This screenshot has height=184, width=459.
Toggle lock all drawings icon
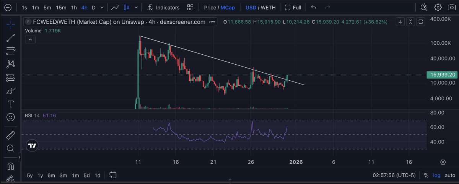click(x=11, y=179)
